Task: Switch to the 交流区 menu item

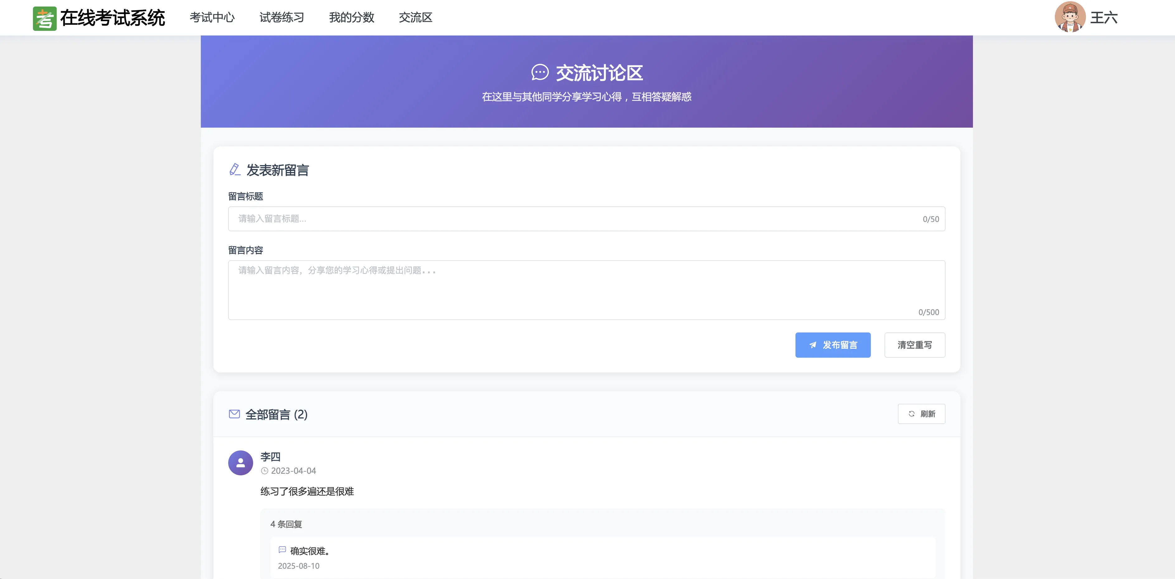Action: pos(415,18)
